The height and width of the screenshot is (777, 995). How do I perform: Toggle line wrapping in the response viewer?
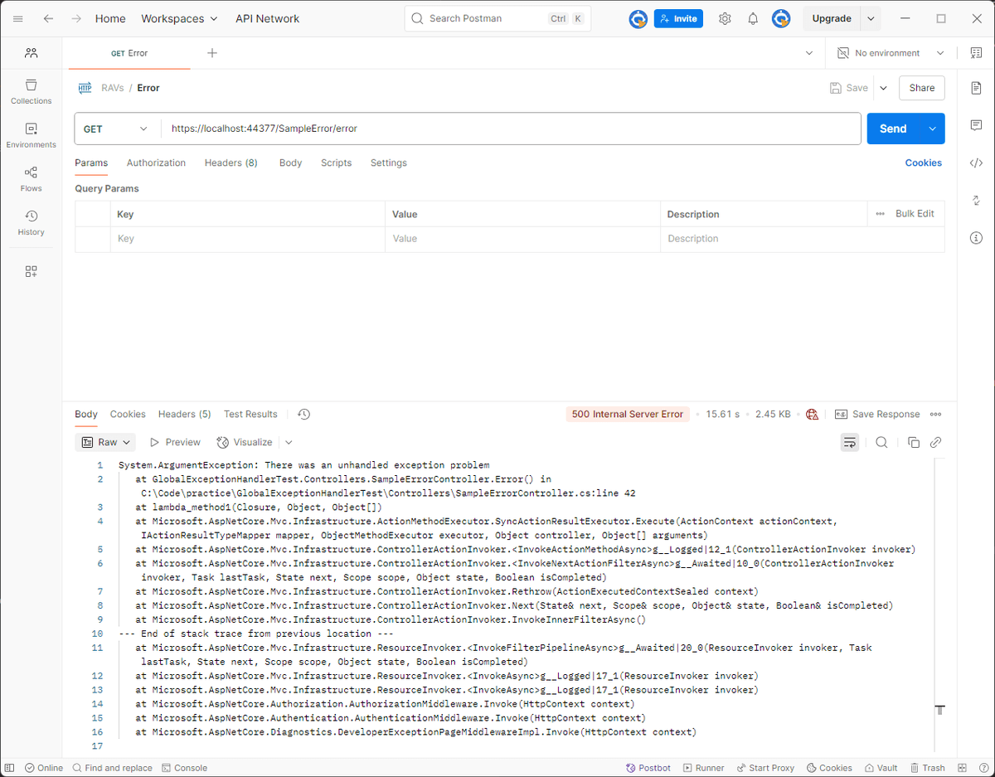849,442
